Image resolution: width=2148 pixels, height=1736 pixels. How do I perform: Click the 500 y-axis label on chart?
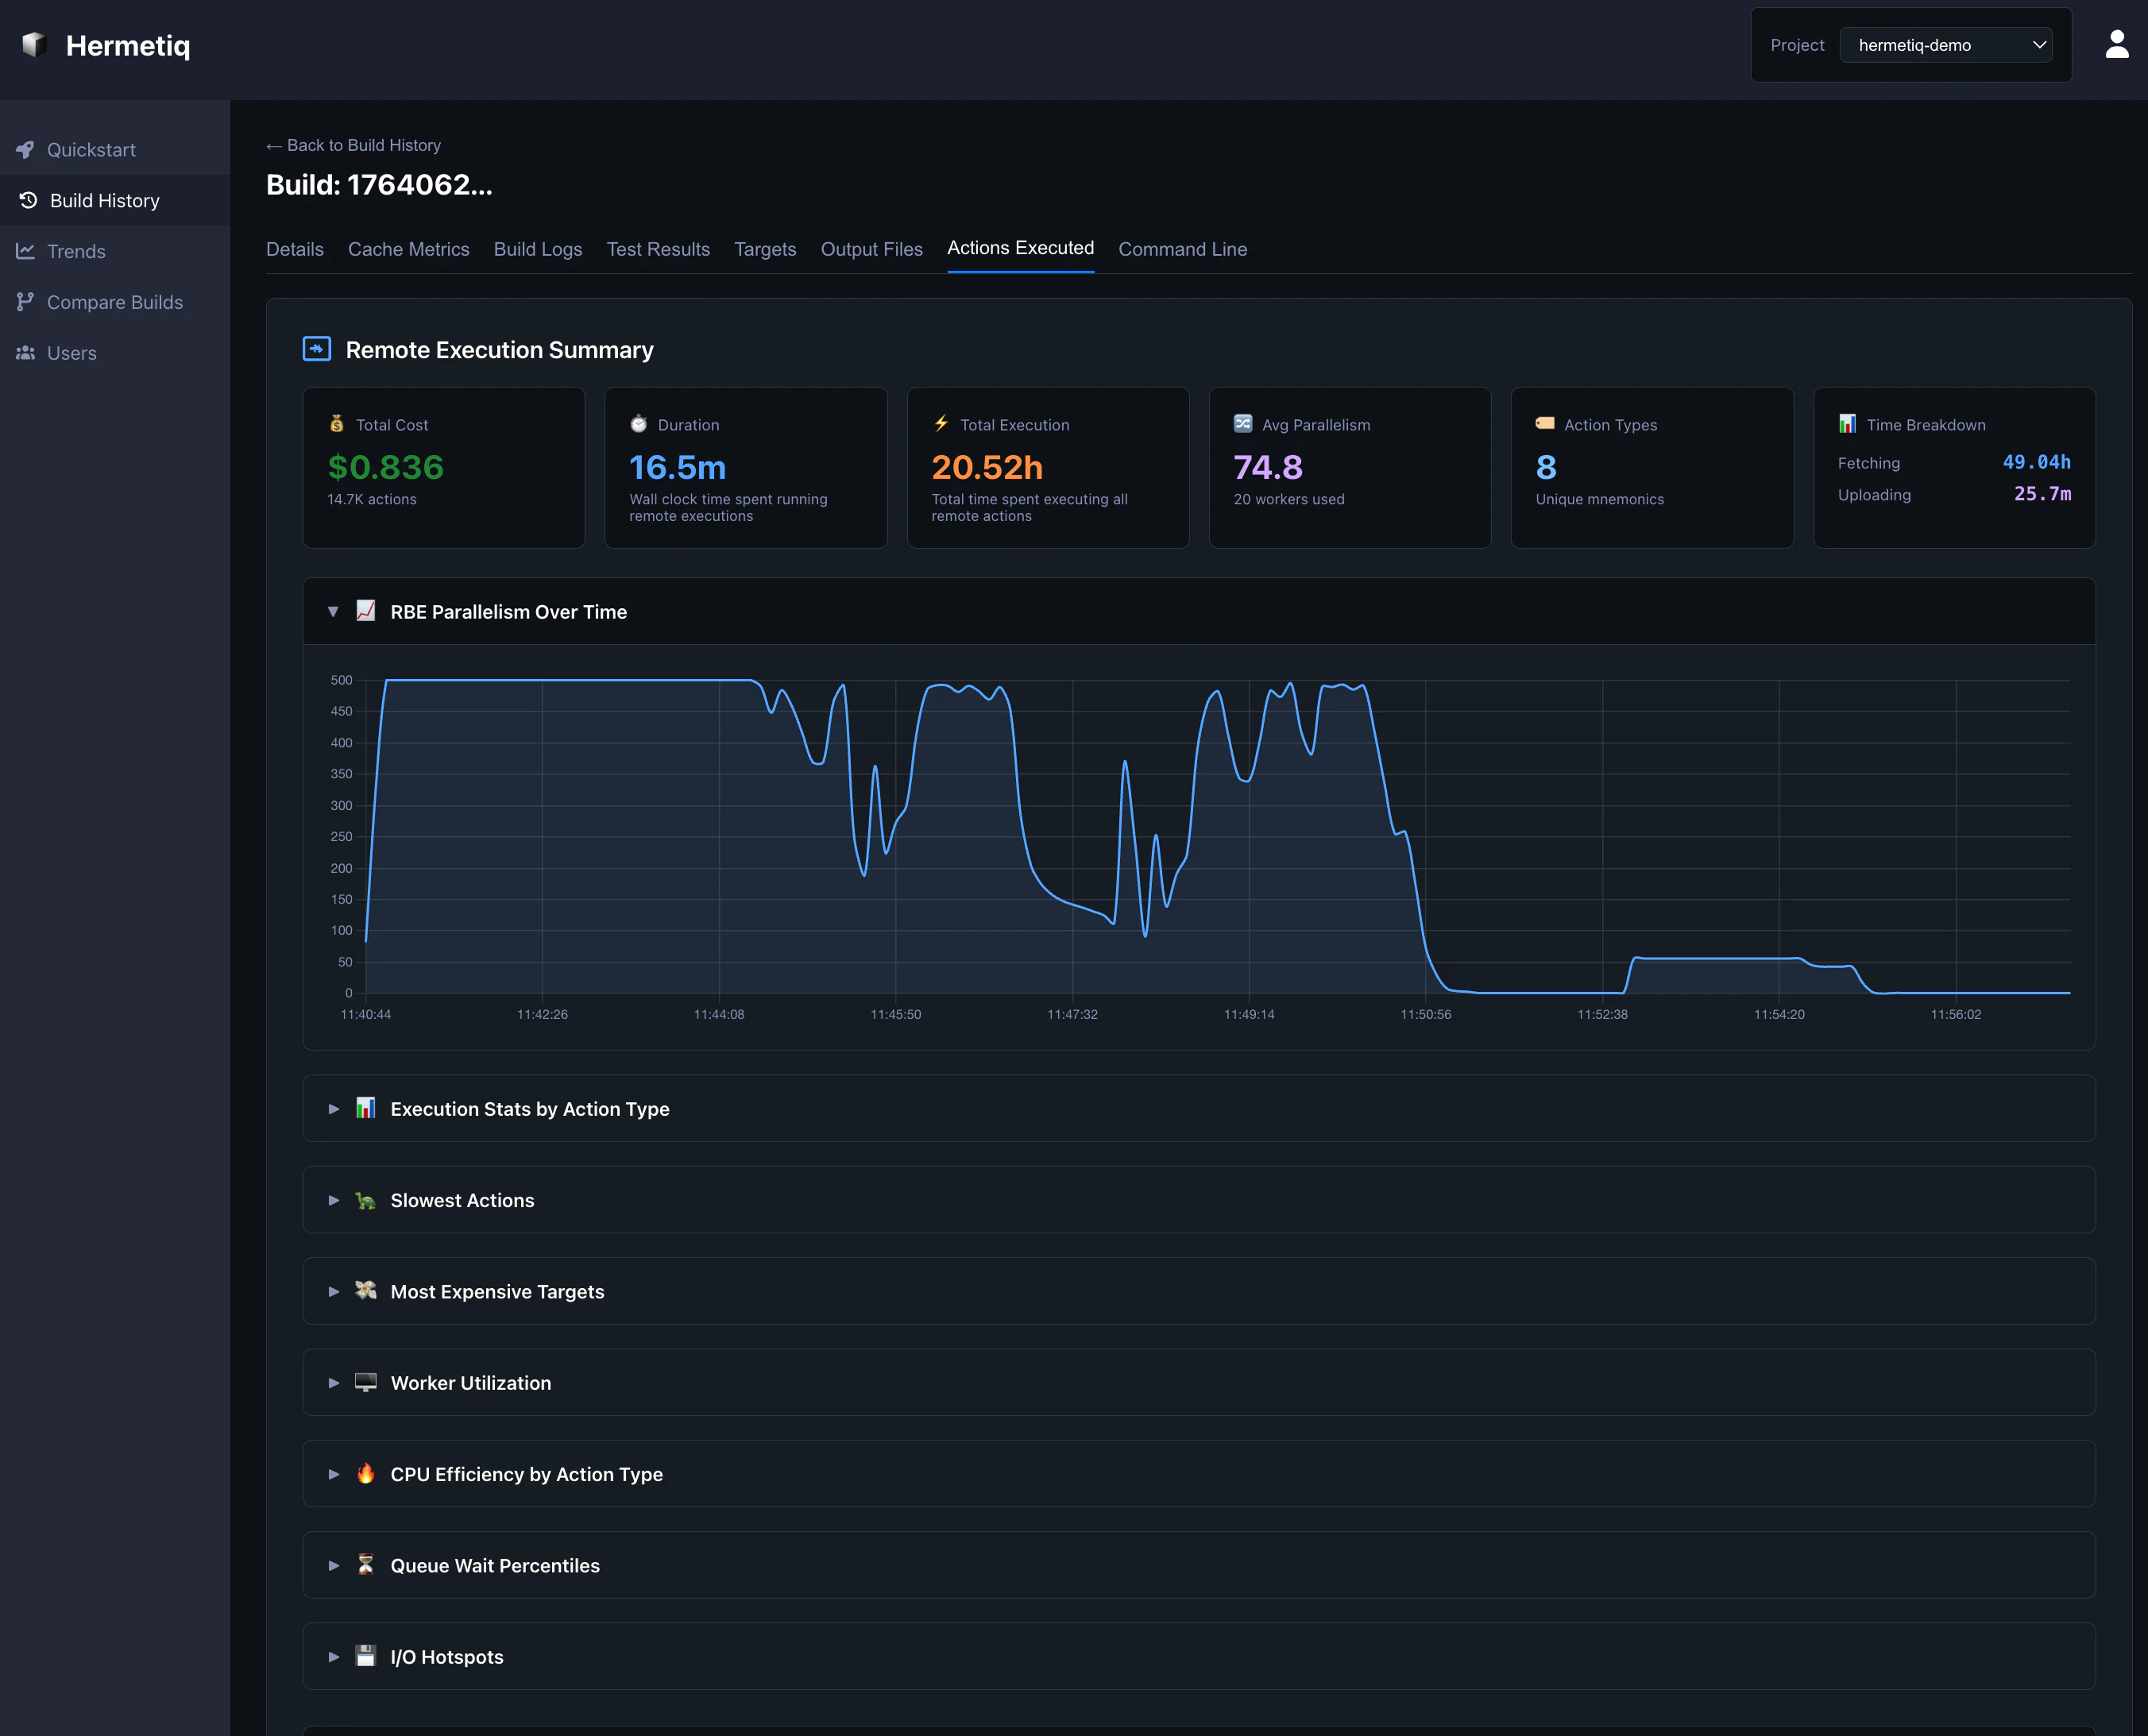pos(341,680)
